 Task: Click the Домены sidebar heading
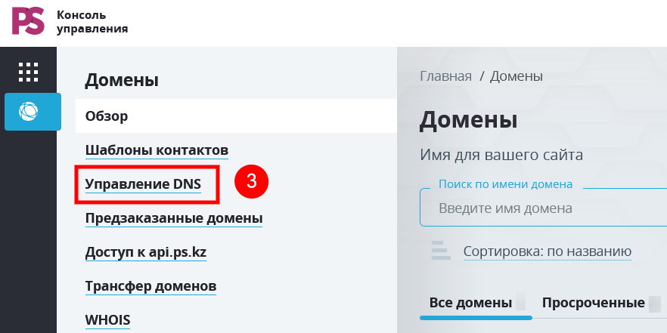point(122,80)
